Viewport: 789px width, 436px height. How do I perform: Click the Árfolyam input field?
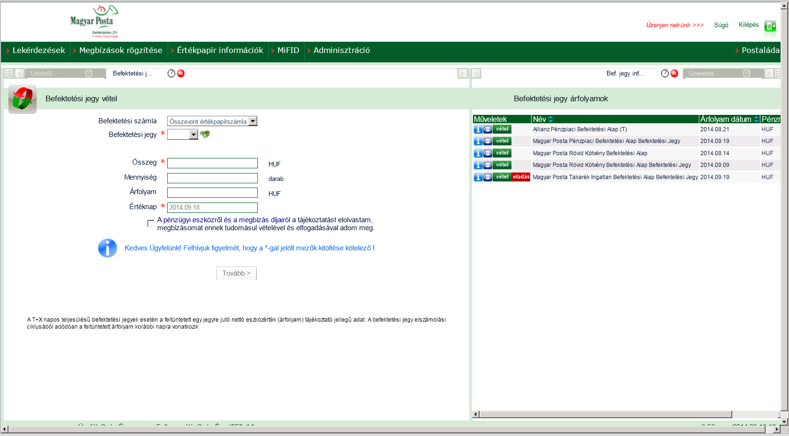click(x=212, y=193)
